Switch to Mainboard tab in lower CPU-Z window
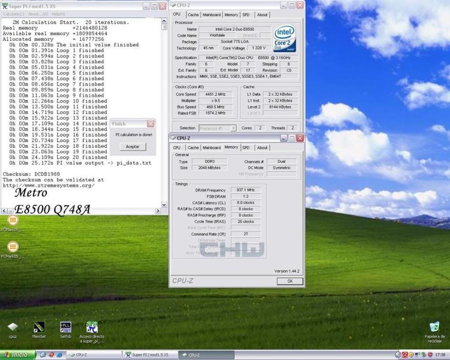This screenshot has width=450, height=360. pos(211,148)
